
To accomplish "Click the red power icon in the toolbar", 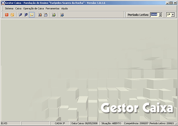I will 7,15.
